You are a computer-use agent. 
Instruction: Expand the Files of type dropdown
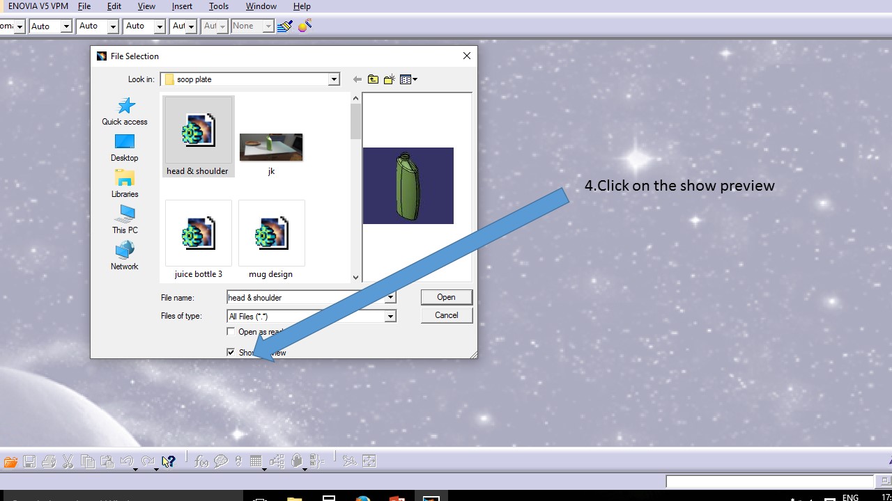390,317
